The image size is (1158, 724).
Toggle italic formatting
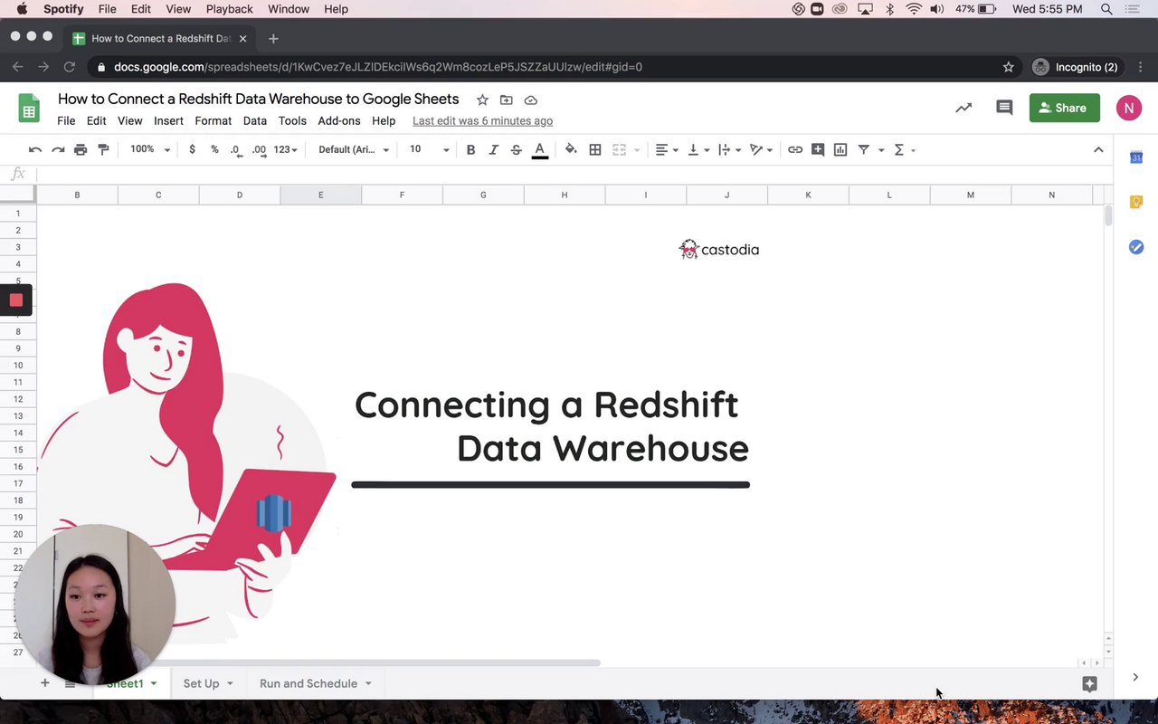(493, 149)
